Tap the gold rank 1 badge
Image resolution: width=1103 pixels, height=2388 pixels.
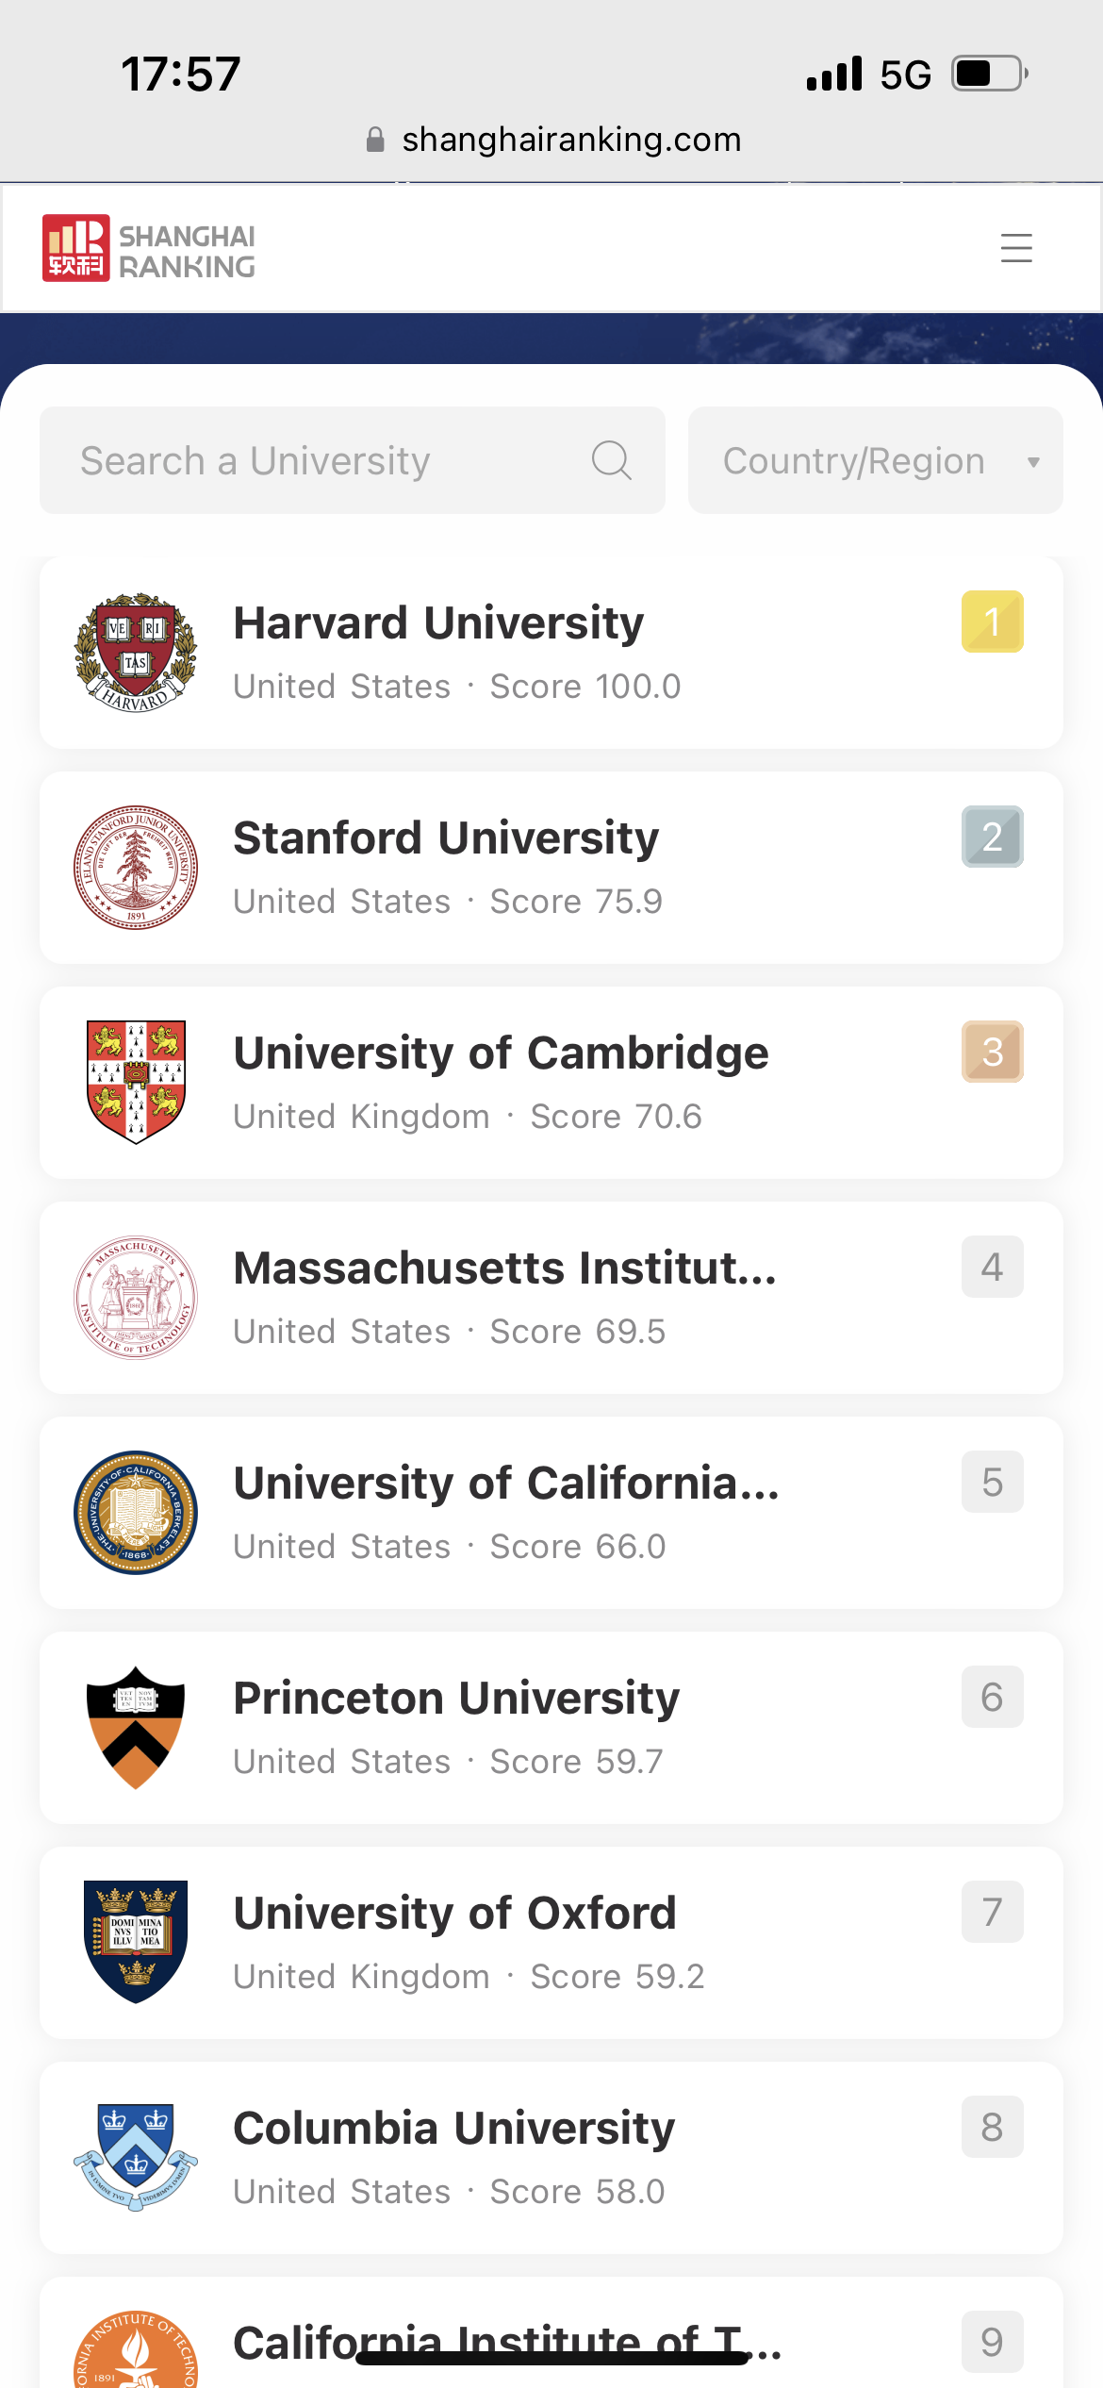coord(993,622)
